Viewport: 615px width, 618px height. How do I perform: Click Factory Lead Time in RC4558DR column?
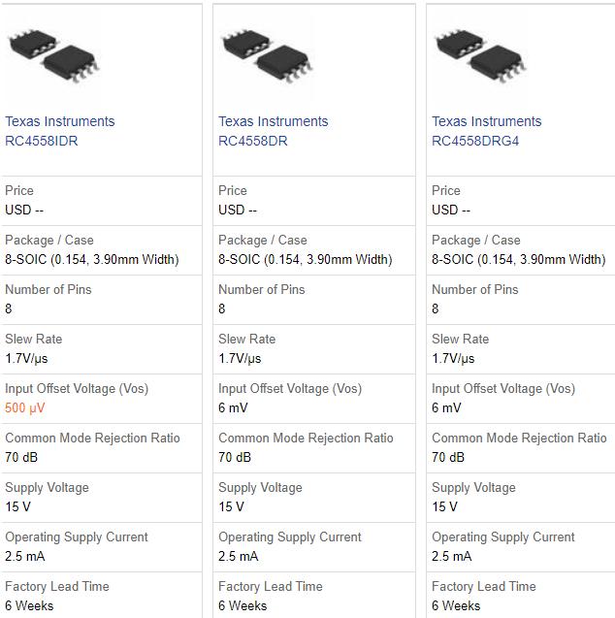[270, 586]
